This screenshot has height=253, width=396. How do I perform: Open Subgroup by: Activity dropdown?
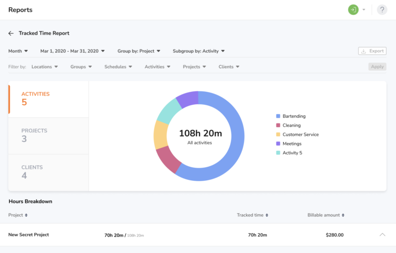tap(198, 51)
